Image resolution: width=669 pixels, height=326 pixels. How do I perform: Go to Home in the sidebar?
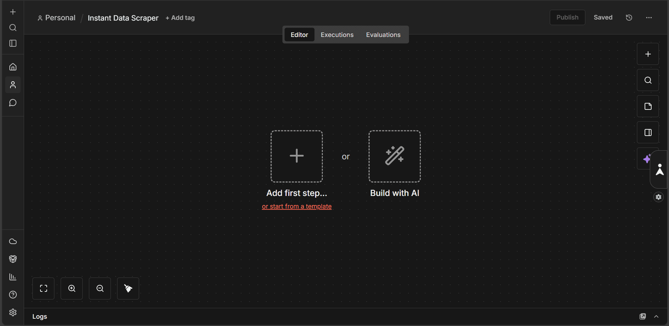pyautogui.click(x=13, y=67)
